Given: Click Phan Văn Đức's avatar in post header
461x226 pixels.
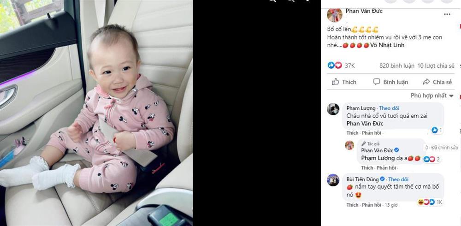Looking at the screenshot, I should coord(334,15).
